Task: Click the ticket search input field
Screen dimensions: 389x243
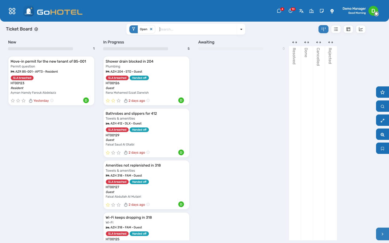Action: (197, 29)
